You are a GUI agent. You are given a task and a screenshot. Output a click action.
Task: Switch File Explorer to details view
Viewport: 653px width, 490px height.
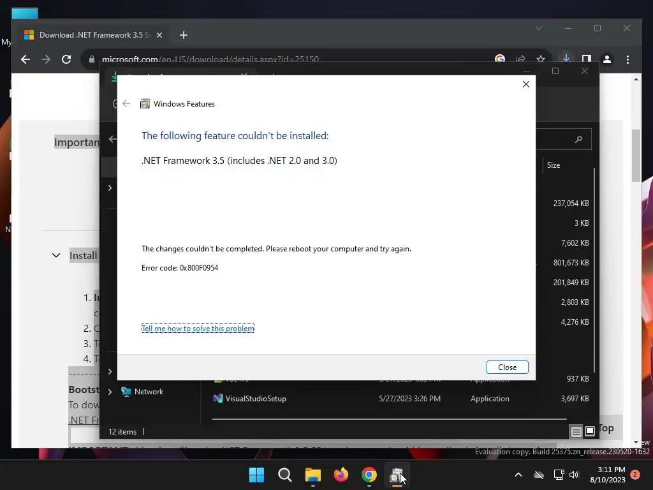[576, 431]
